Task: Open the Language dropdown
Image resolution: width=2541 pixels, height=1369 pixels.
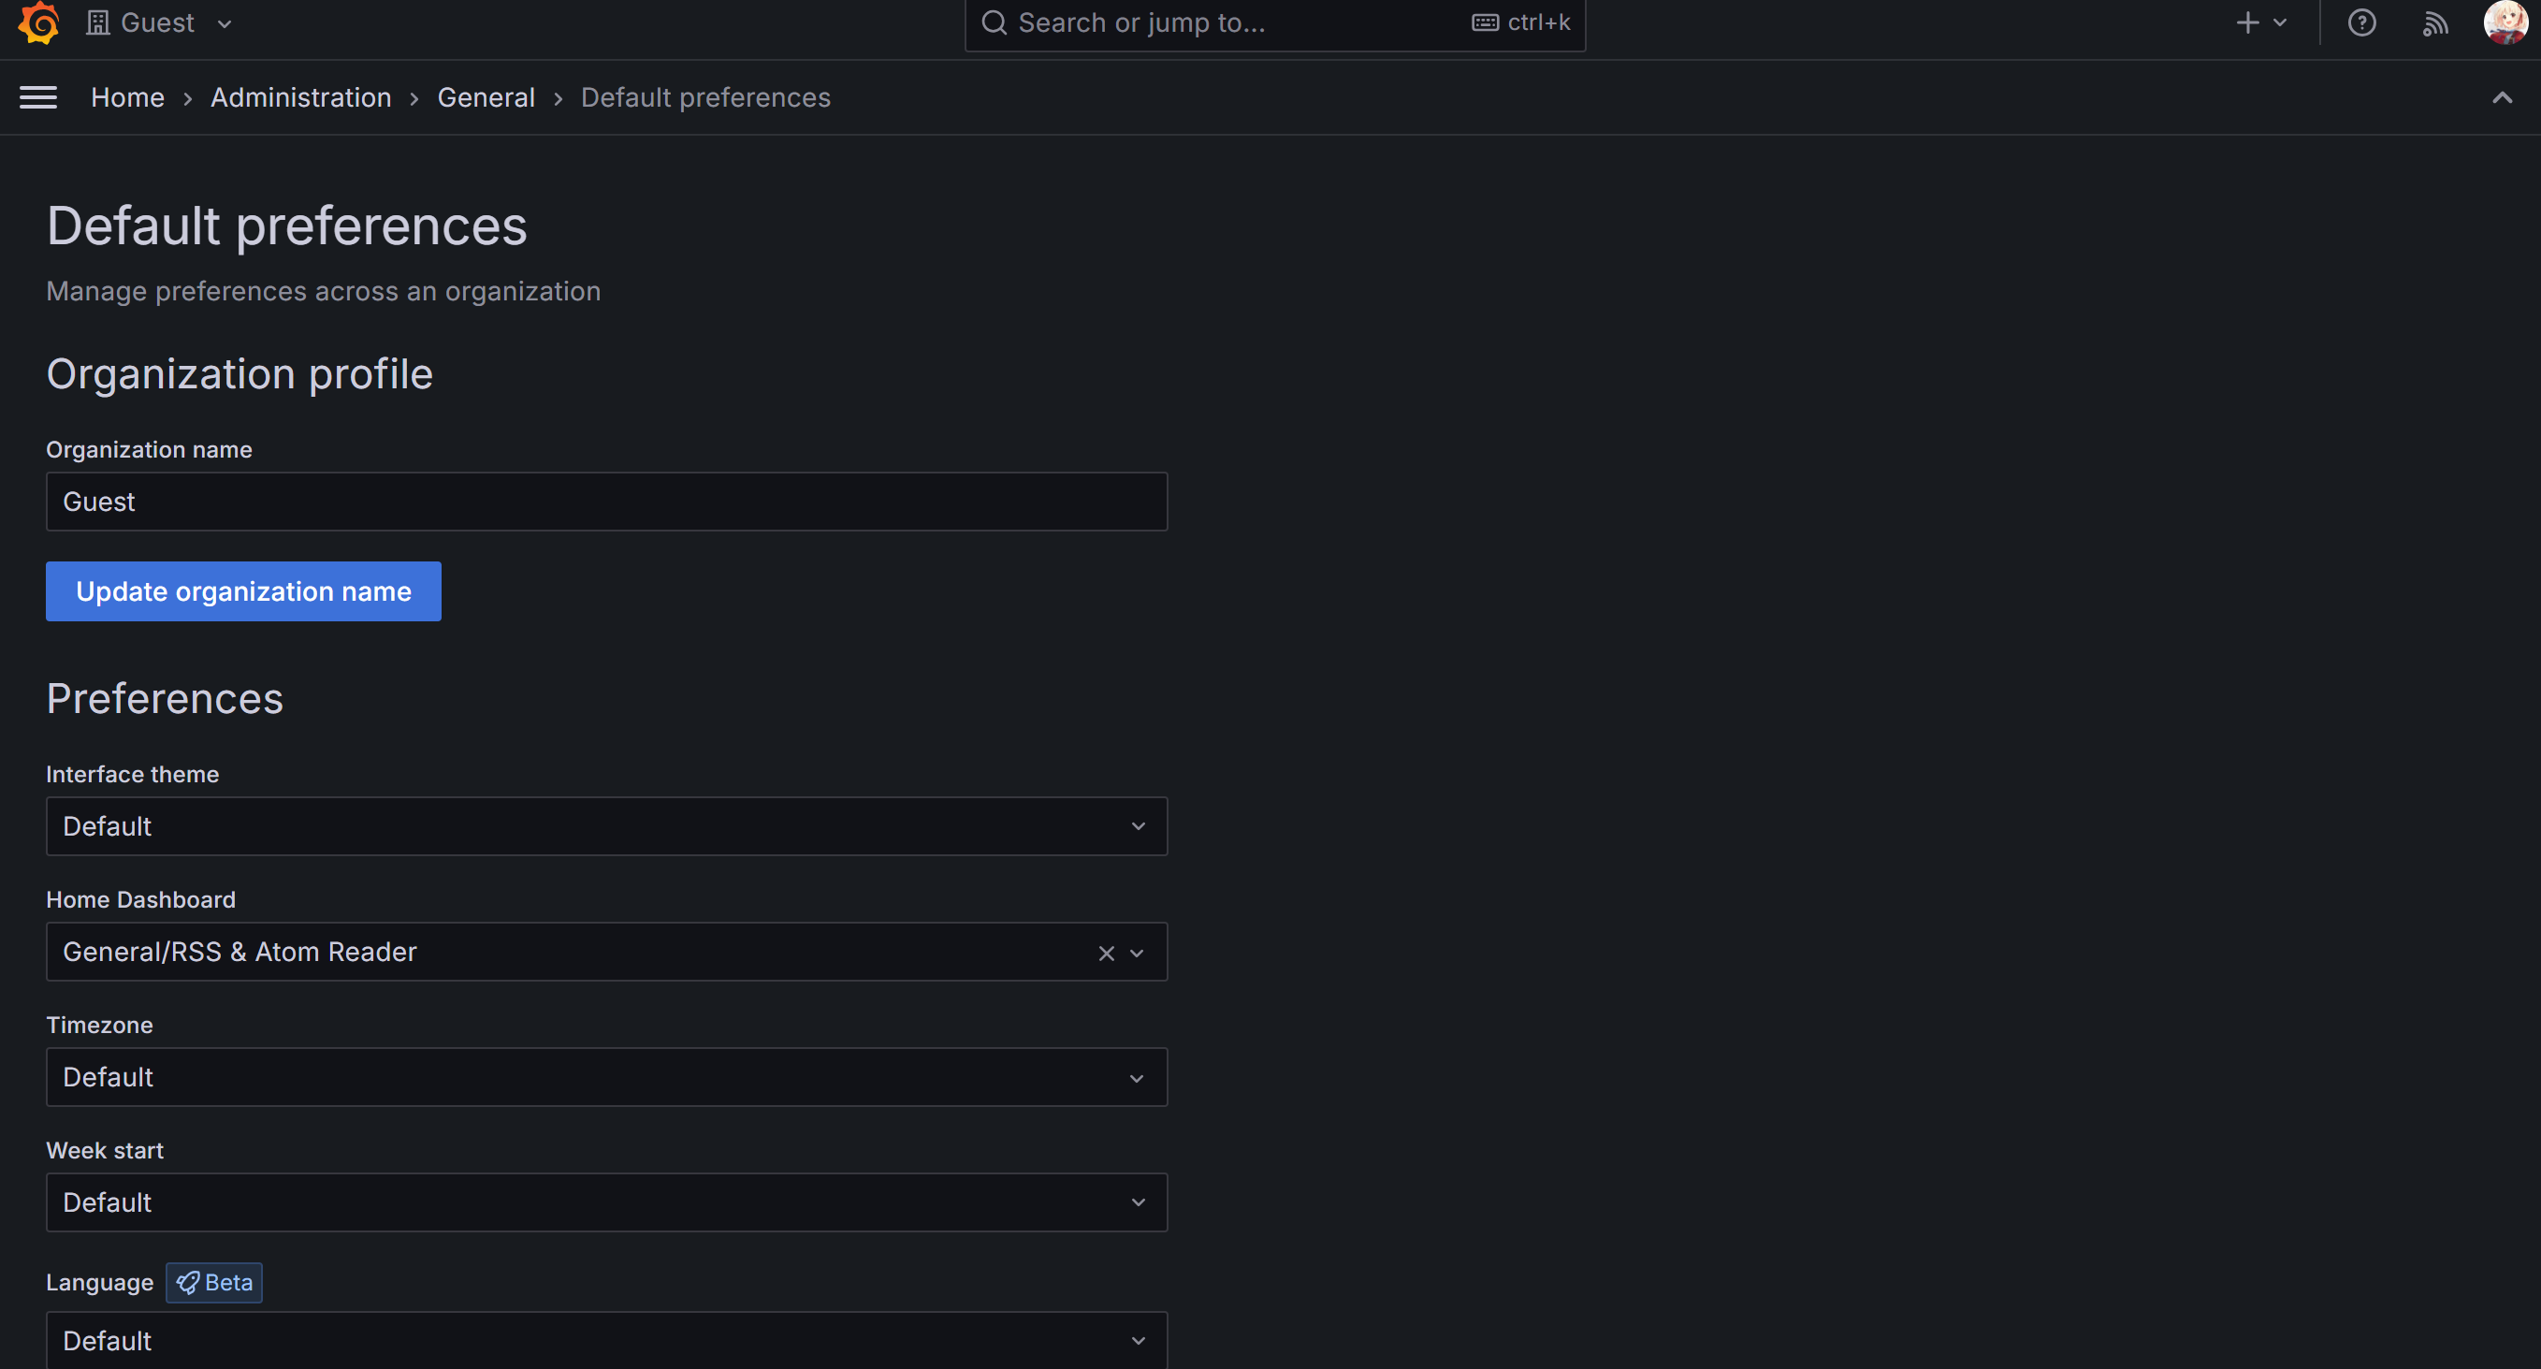Action: pyautogui.click(x=605, y=1340)
